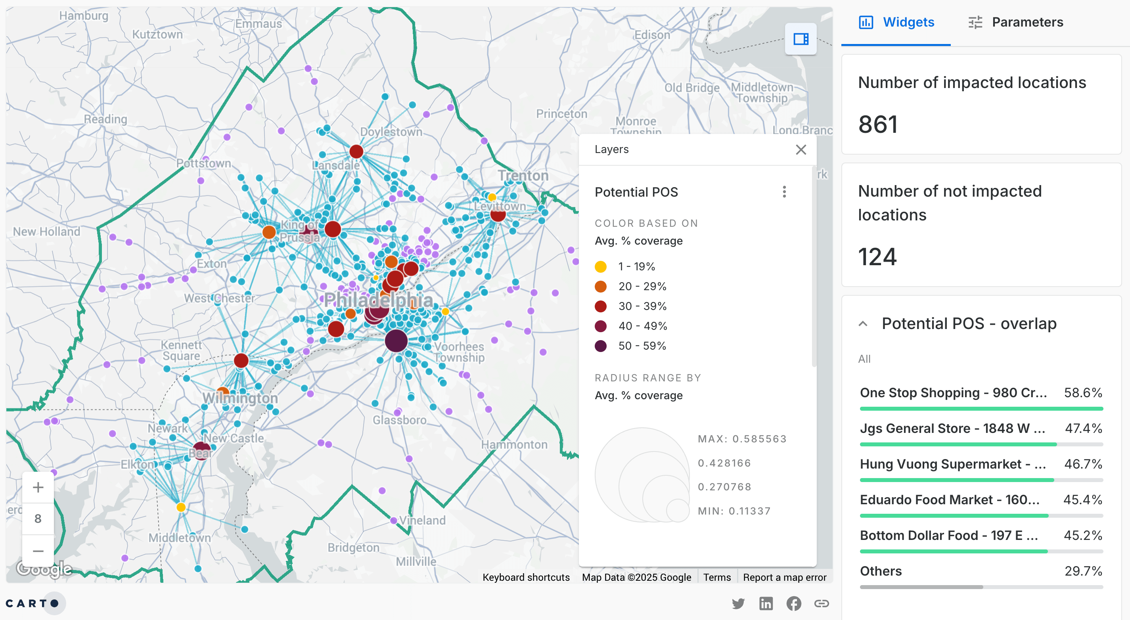
Task: Click the 50 - 59% legend color swatch
Action: click(600, 346)
